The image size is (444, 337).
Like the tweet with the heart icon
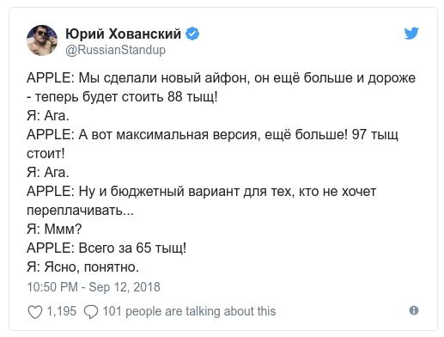pos(35,312)
